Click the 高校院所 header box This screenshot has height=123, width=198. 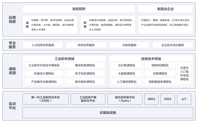[x=79, y=9]
